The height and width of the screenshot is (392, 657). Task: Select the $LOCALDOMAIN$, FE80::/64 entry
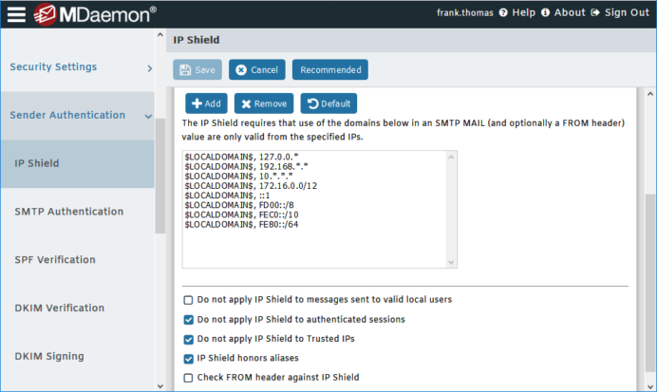pyautogui.click(x=241, y=224)
